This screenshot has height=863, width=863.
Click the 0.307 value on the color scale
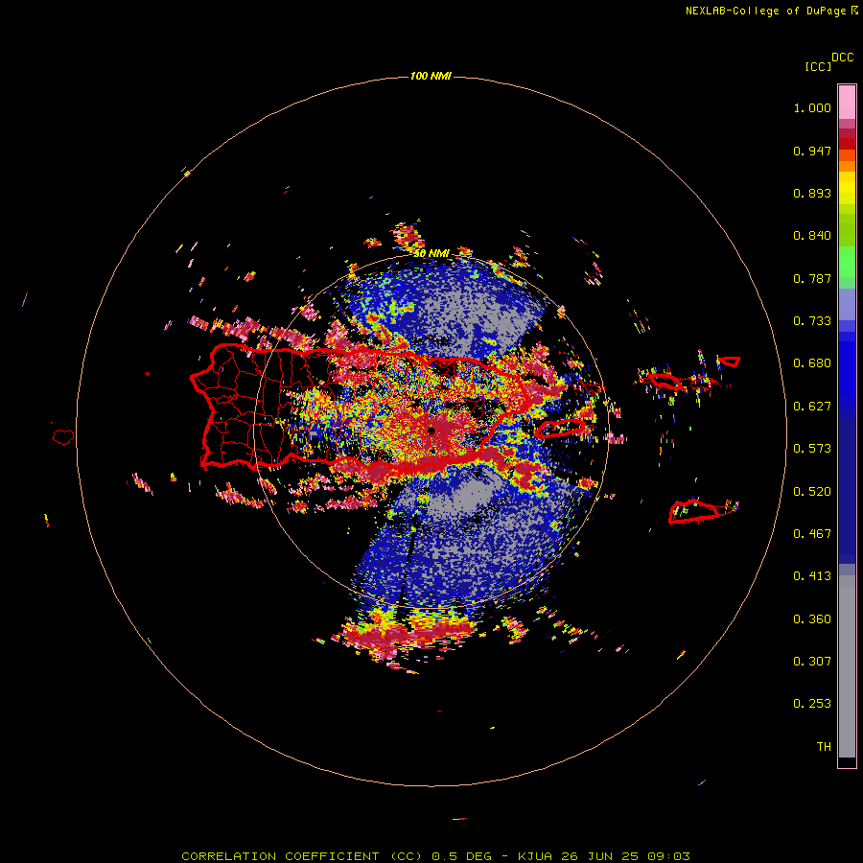(812, 662)
